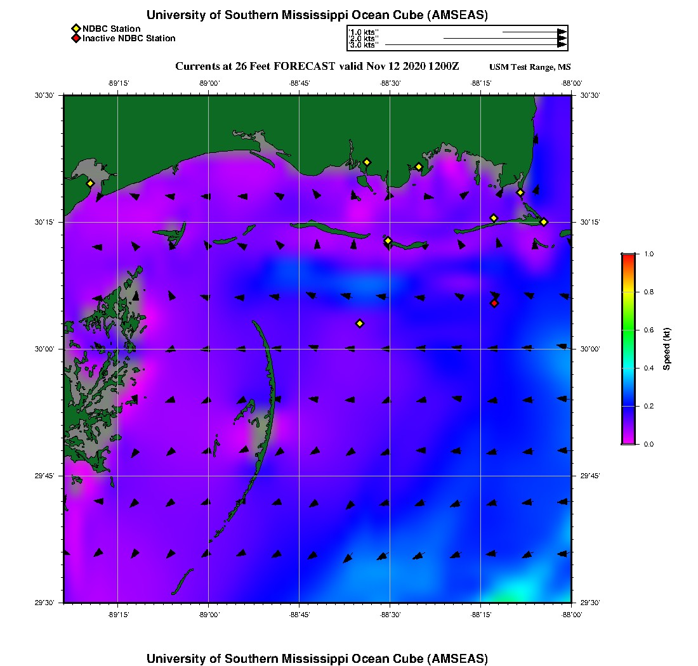Image resolution: width=698 pixels, height=666 pixels.
Task: Click the 'NDBC Station' legend label
Action: 112,29
